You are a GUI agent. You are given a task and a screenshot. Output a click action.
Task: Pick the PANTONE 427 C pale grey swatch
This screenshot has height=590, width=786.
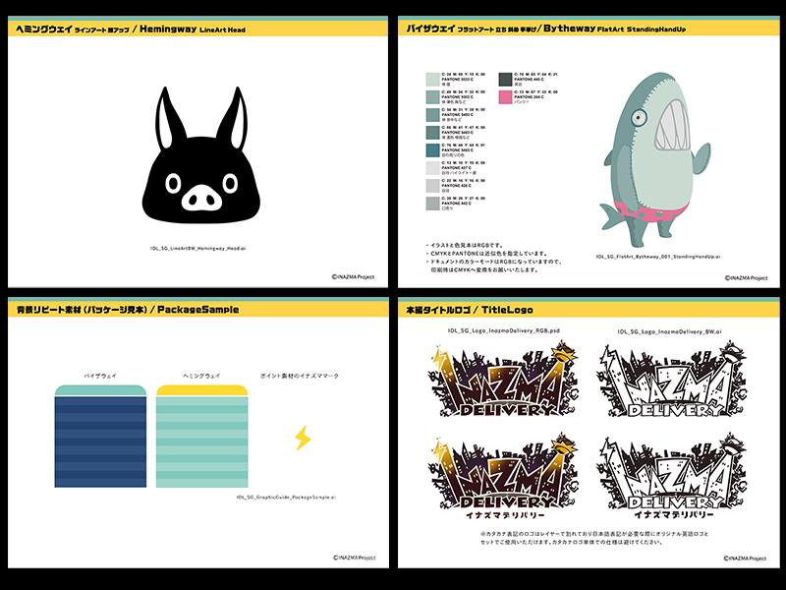pos(432,167)
